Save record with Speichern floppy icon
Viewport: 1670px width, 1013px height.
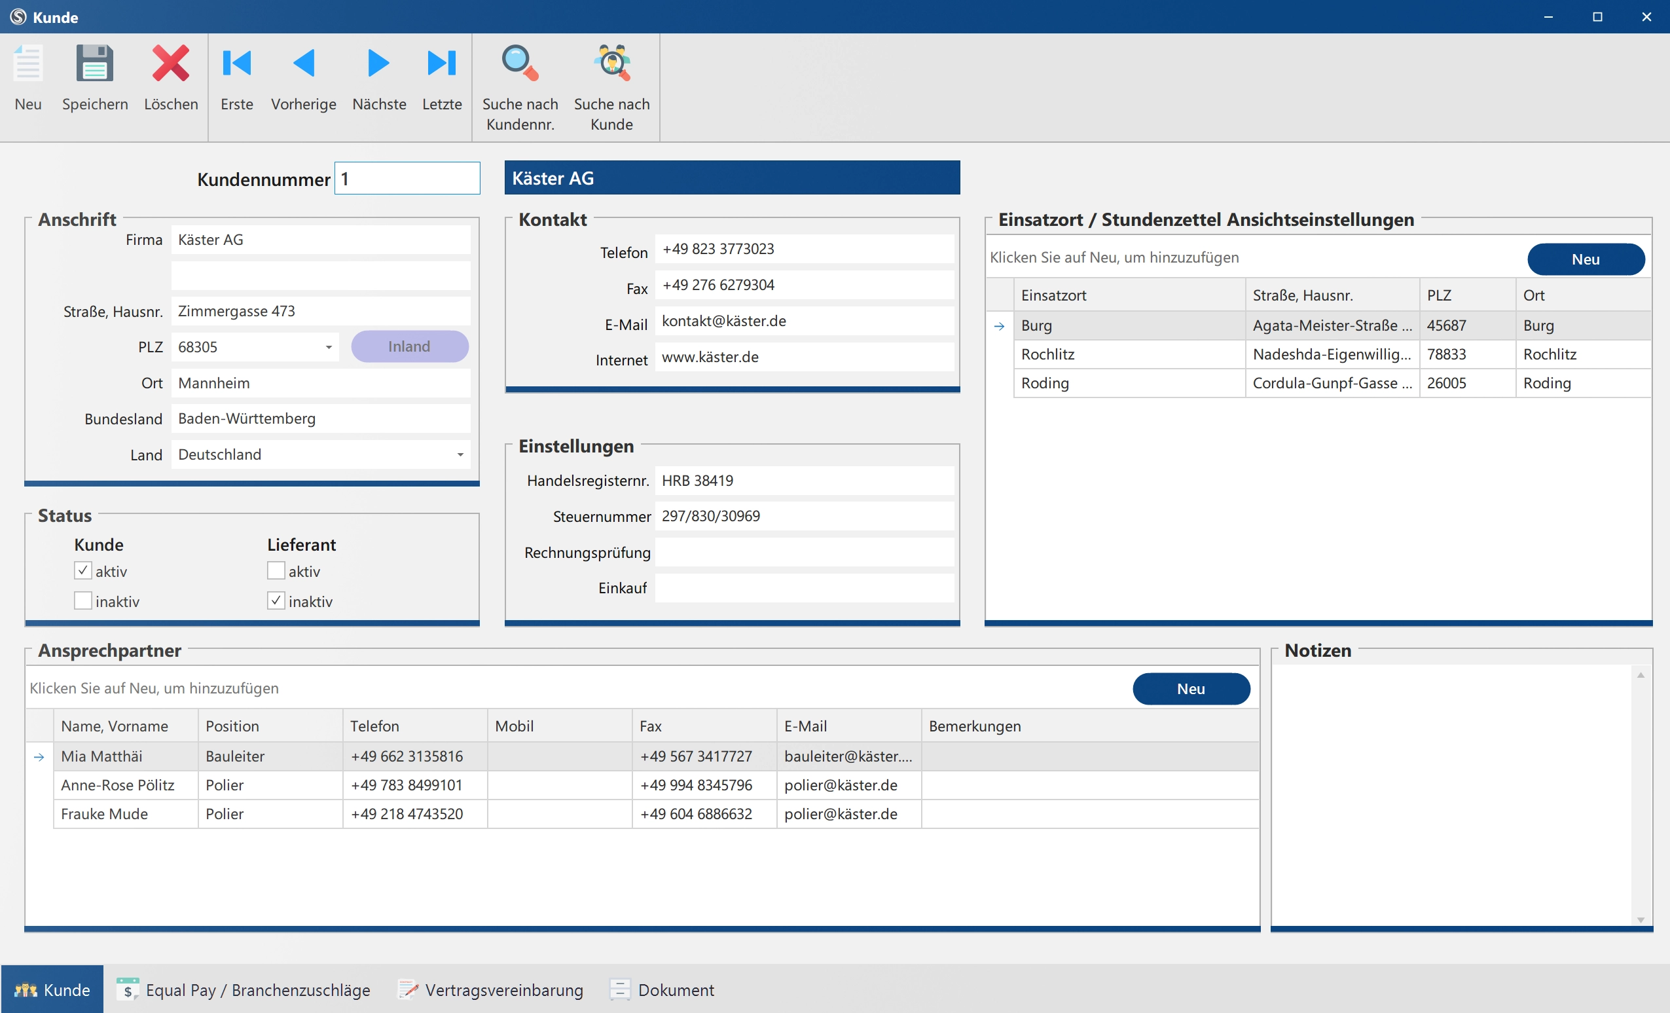pos(95,64)
